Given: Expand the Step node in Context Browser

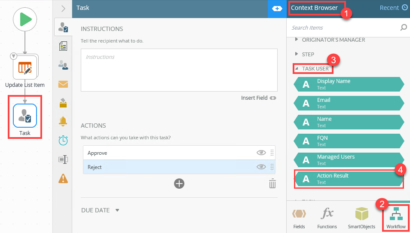Looking at the screenshot, I should pyautogui.click(x=296, y=55).
